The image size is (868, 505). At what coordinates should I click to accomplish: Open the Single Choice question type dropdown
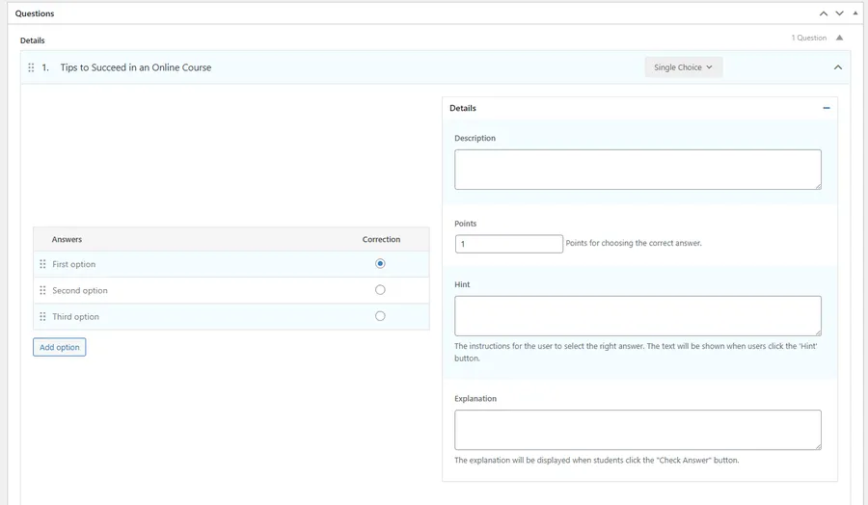point(683,67)
